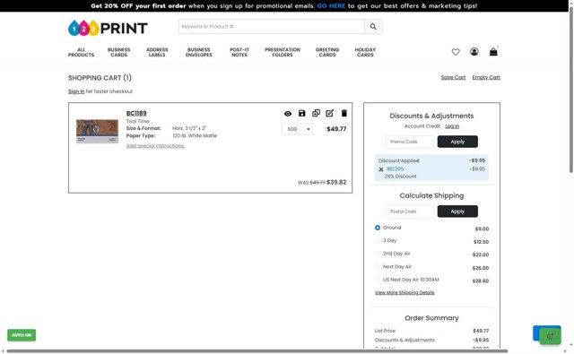Open Address Labels menu
The height and width of the screenshot is (354, 574).
click(157, 52)
